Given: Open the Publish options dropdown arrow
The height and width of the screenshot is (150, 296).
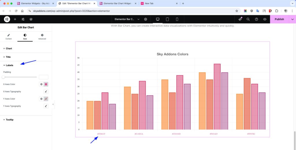Looking at the screenshot, I should [x=293, y=19].
